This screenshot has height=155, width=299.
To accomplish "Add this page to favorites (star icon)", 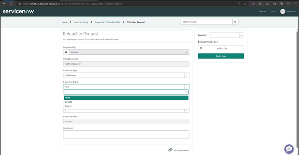I will 245,4.
